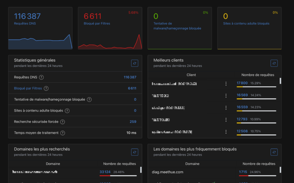The width and height of the screenshot is (294, 183).
Task: Open help tooltip for Tentative de malware/hameçonnage bloquée
Action: click(x=89, y=100)
